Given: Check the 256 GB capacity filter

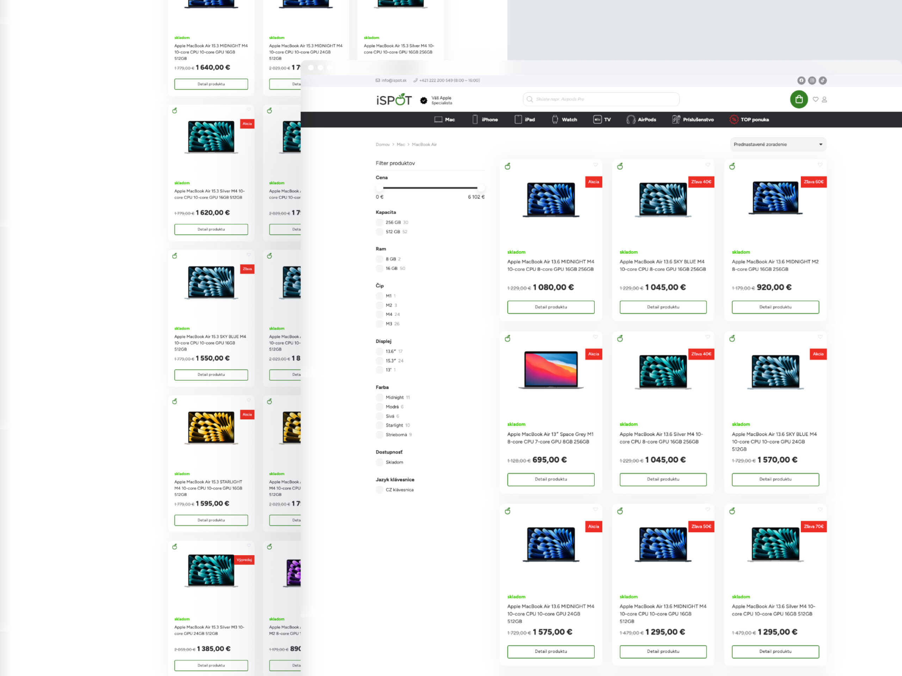Looking at the screenshot, I should point(379,223).
